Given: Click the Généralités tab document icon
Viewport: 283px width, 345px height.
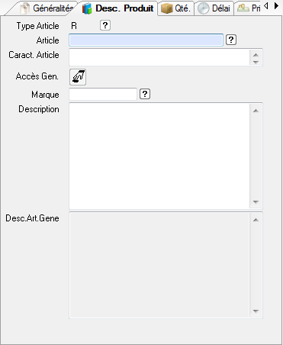Looking at the screenshot, I should coord(25,8).
